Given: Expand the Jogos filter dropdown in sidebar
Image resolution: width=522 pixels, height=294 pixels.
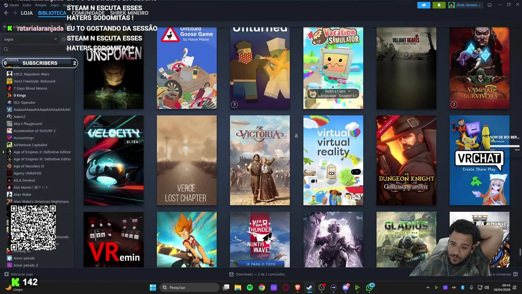Looking at the screenshot, I should pos(30,39).
